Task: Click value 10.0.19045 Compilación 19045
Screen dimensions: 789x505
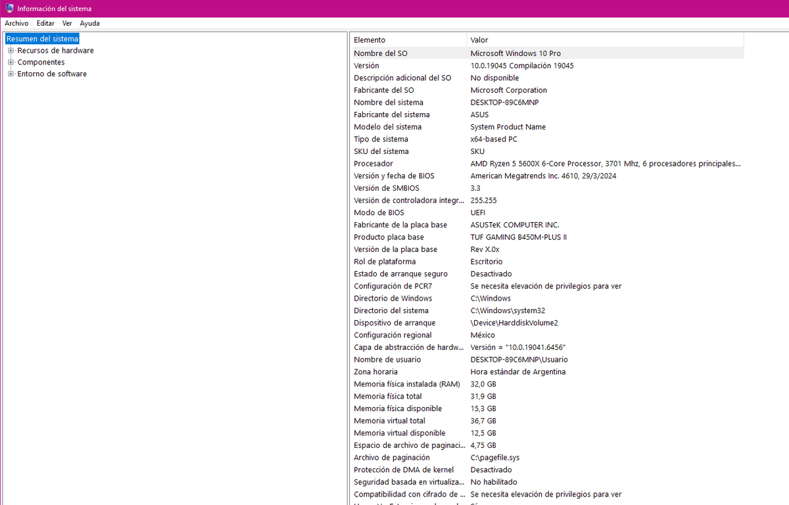Action: (x=522, y=66)
